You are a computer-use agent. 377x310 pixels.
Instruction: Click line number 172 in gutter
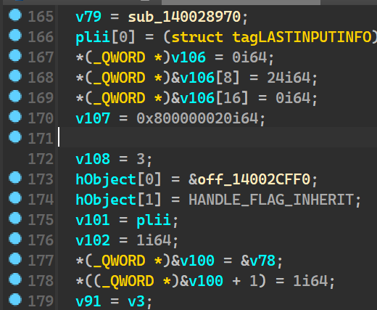coord(41,159)
